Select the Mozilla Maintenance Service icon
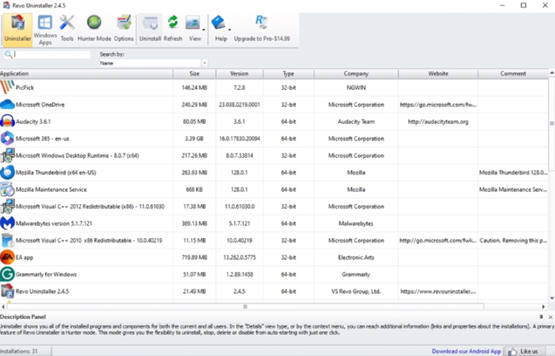 click(x=8, y=189)
